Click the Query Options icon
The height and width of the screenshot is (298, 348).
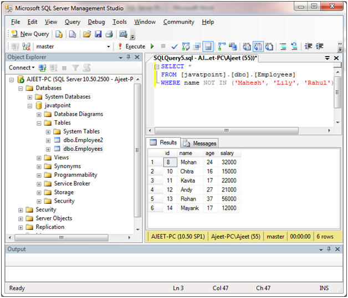(x=197, y=47)
